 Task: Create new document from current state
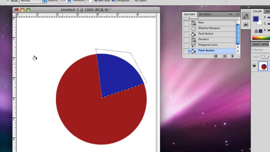pyautogui.click(x=215, y=56)
